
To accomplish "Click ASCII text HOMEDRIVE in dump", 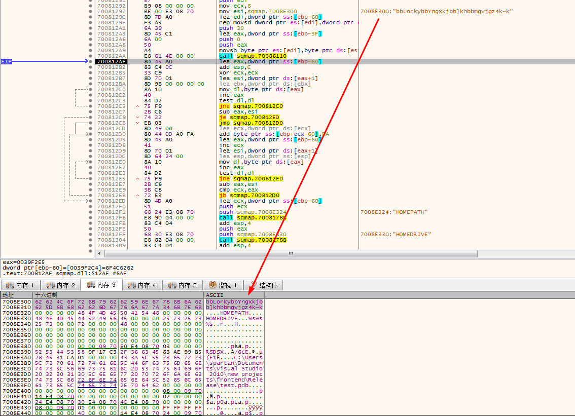I will tap(222, 319).
